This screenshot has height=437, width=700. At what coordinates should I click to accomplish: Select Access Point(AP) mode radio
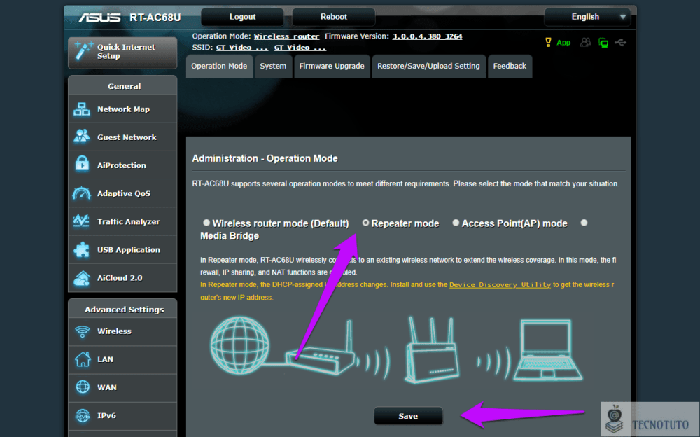coord(456,223)
